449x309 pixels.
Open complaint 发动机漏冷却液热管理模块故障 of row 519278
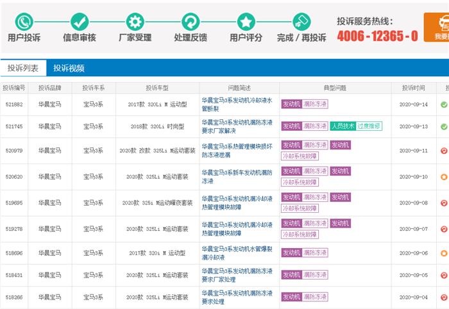click(237, 229)
